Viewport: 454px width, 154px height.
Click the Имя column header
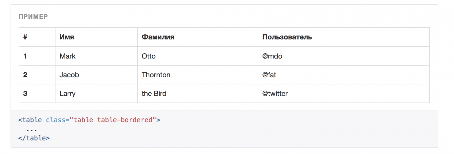(x=67, y=37)
